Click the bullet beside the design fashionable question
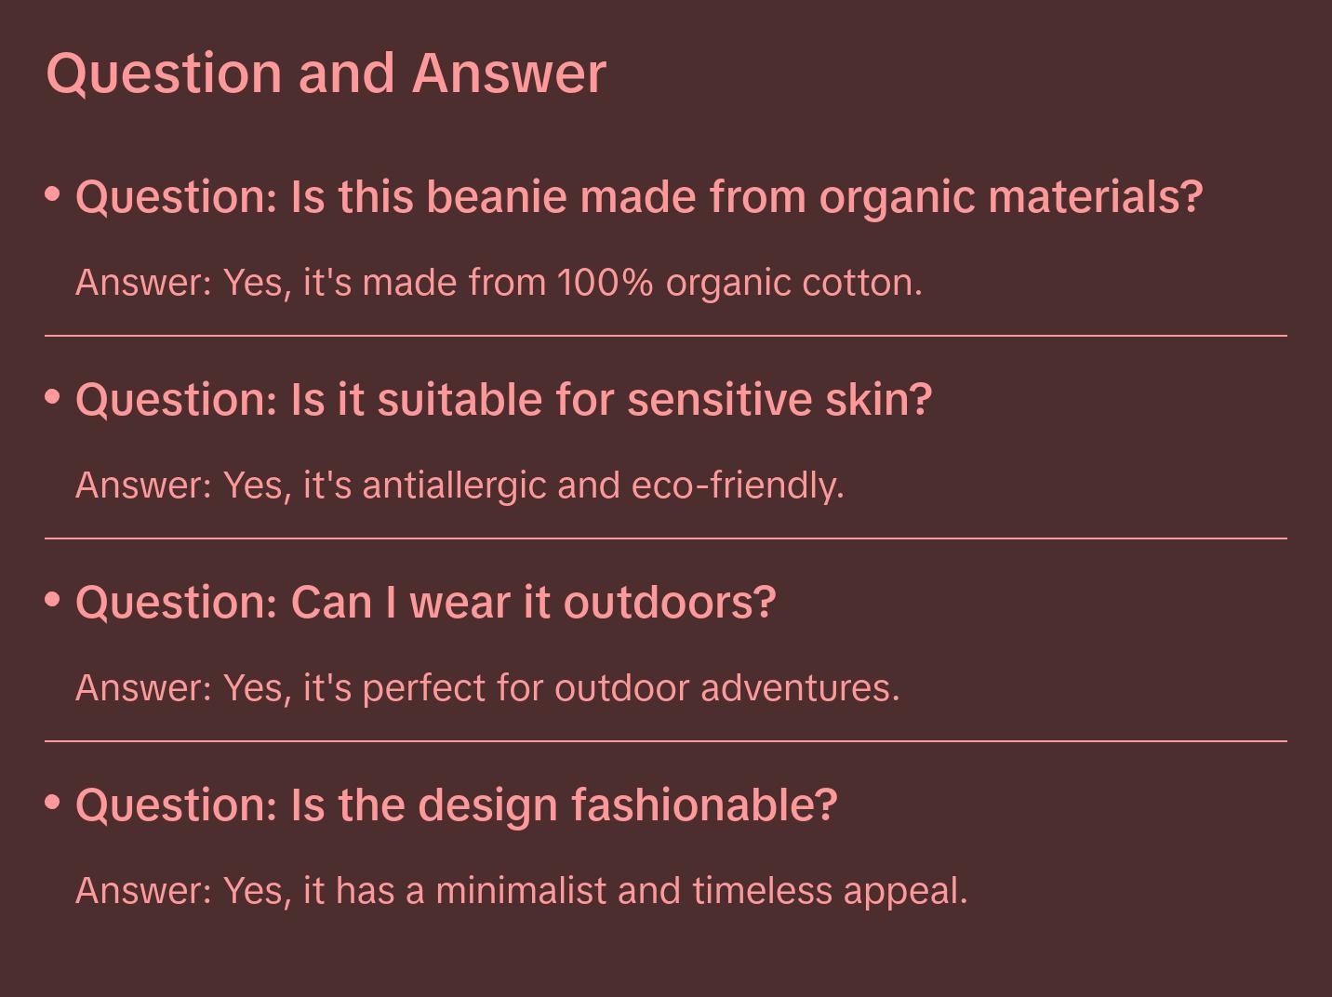The image size is (1332, 997). click(53, 802)
